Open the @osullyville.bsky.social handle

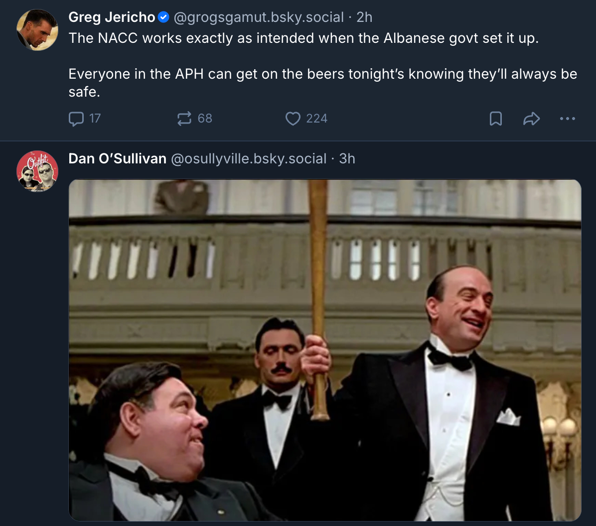pos(249,159)
